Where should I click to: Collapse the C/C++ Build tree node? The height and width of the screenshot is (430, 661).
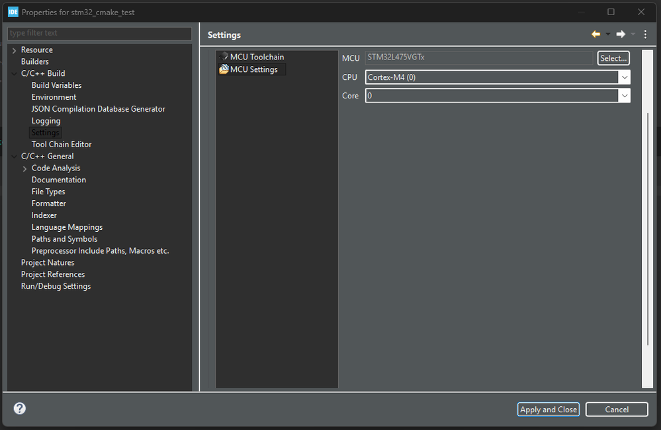click(15, 73)
